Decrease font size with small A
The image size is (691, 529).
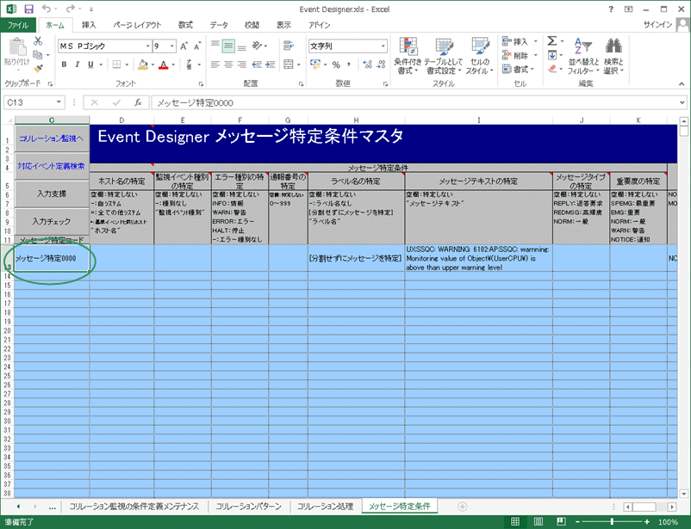tap(197, 46)
